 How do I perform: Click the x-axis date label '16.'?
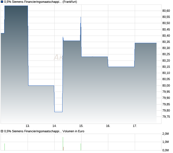(108, 126)
